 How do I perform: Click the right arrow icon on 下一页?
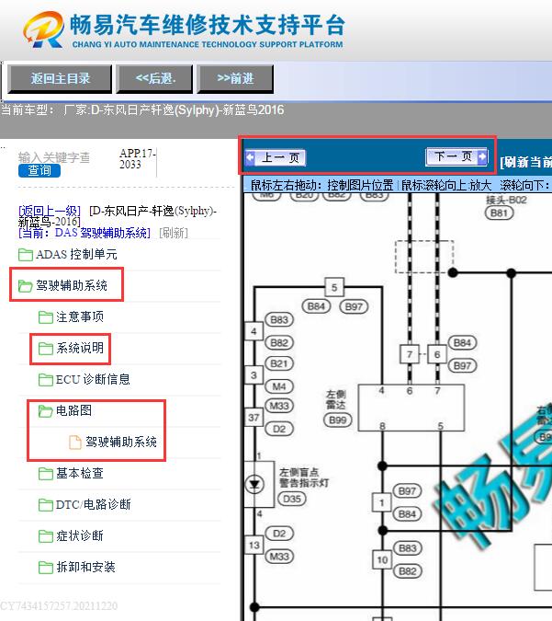[482, 156]
